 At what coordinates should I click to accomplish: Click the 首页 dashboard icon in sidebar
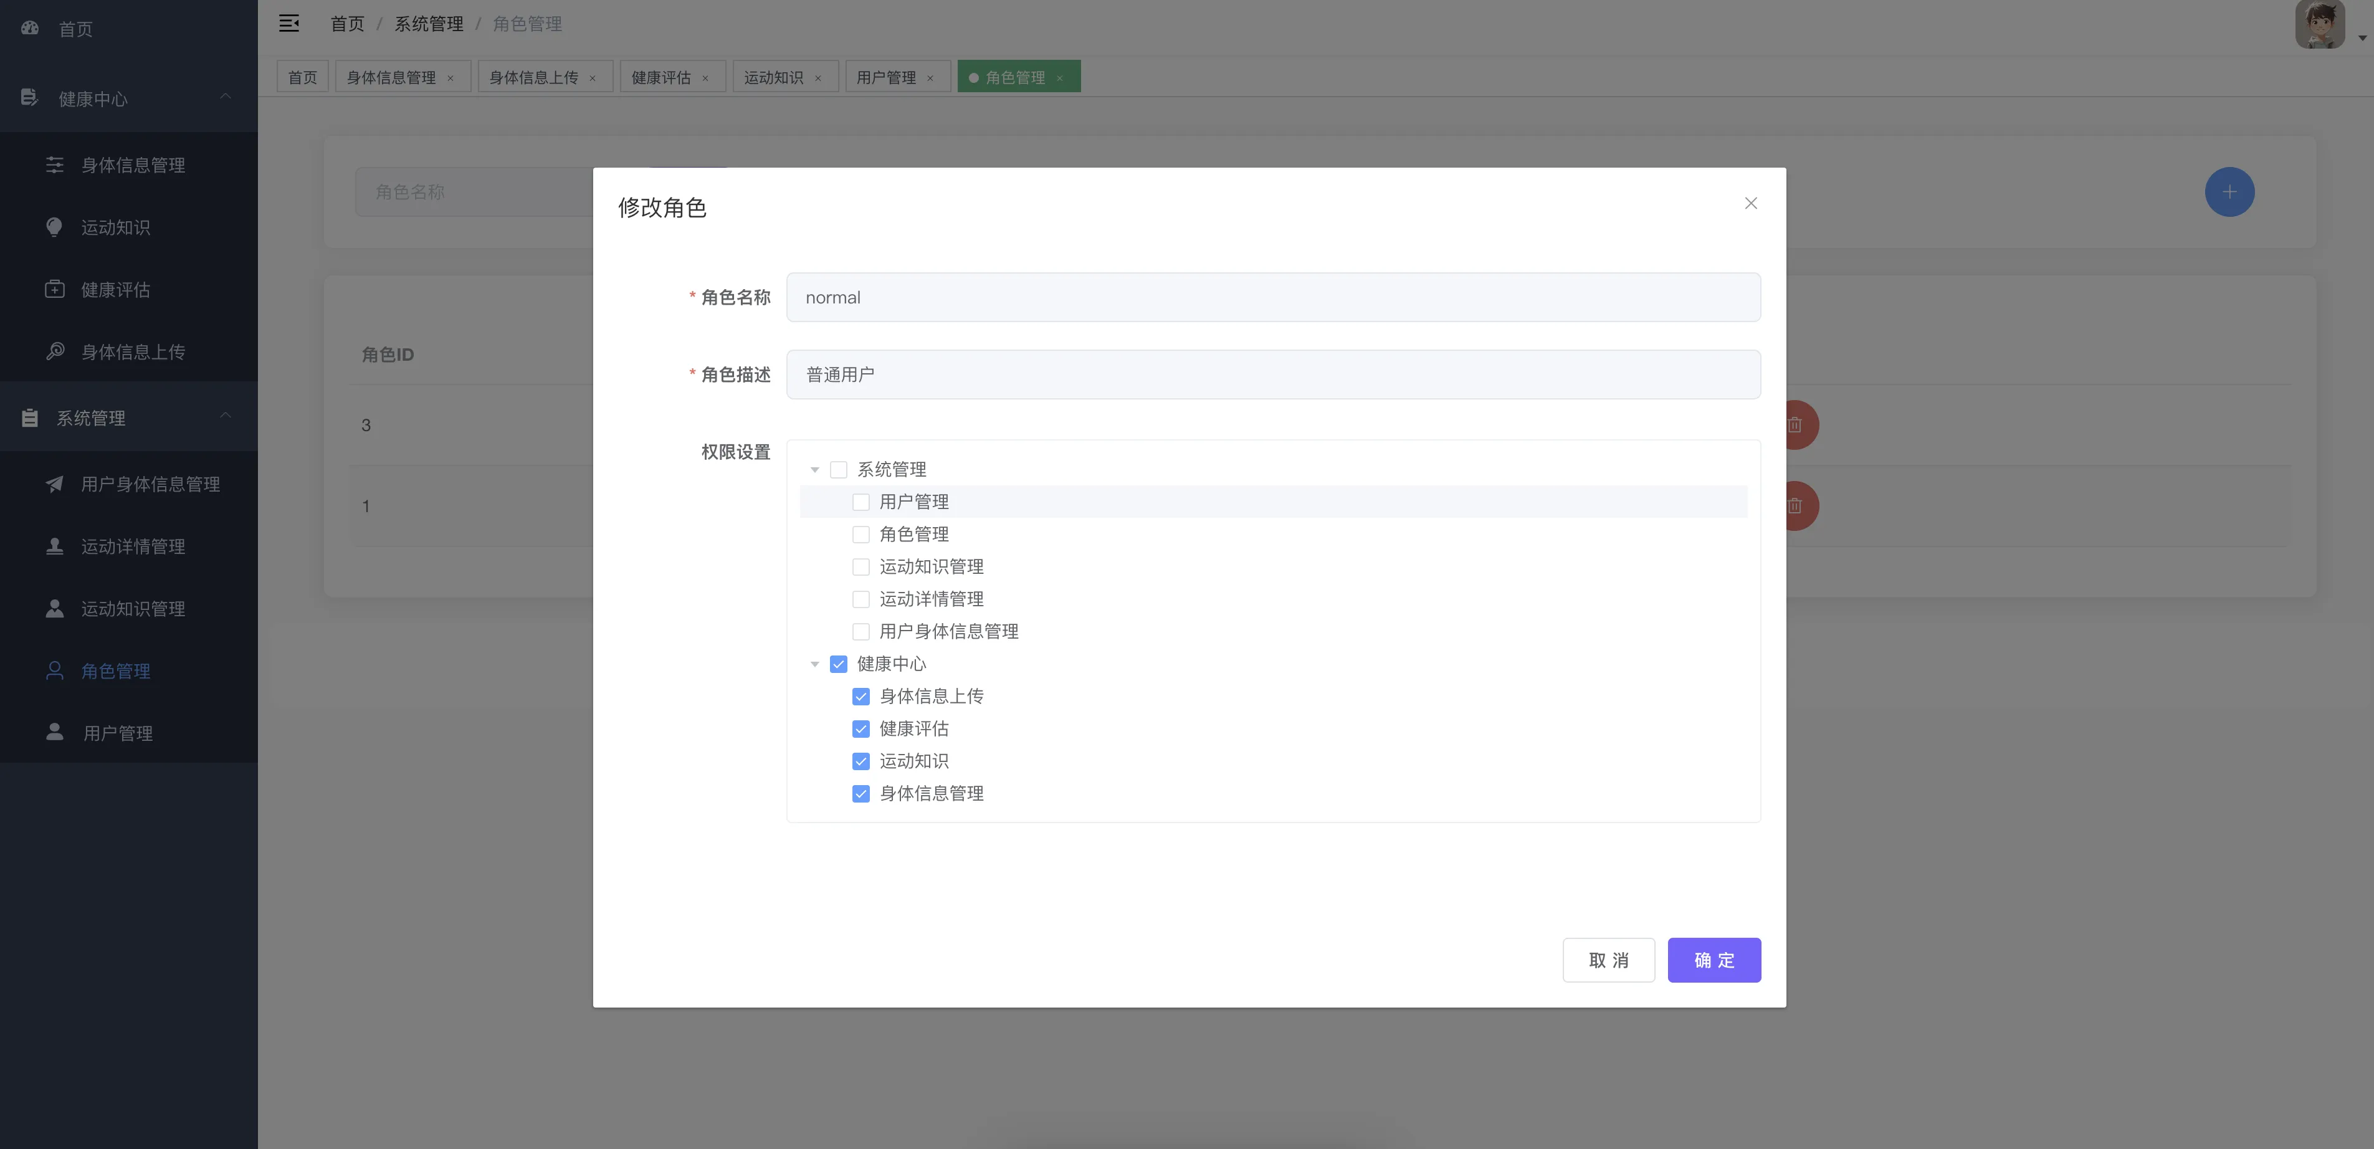click(29, 29)
